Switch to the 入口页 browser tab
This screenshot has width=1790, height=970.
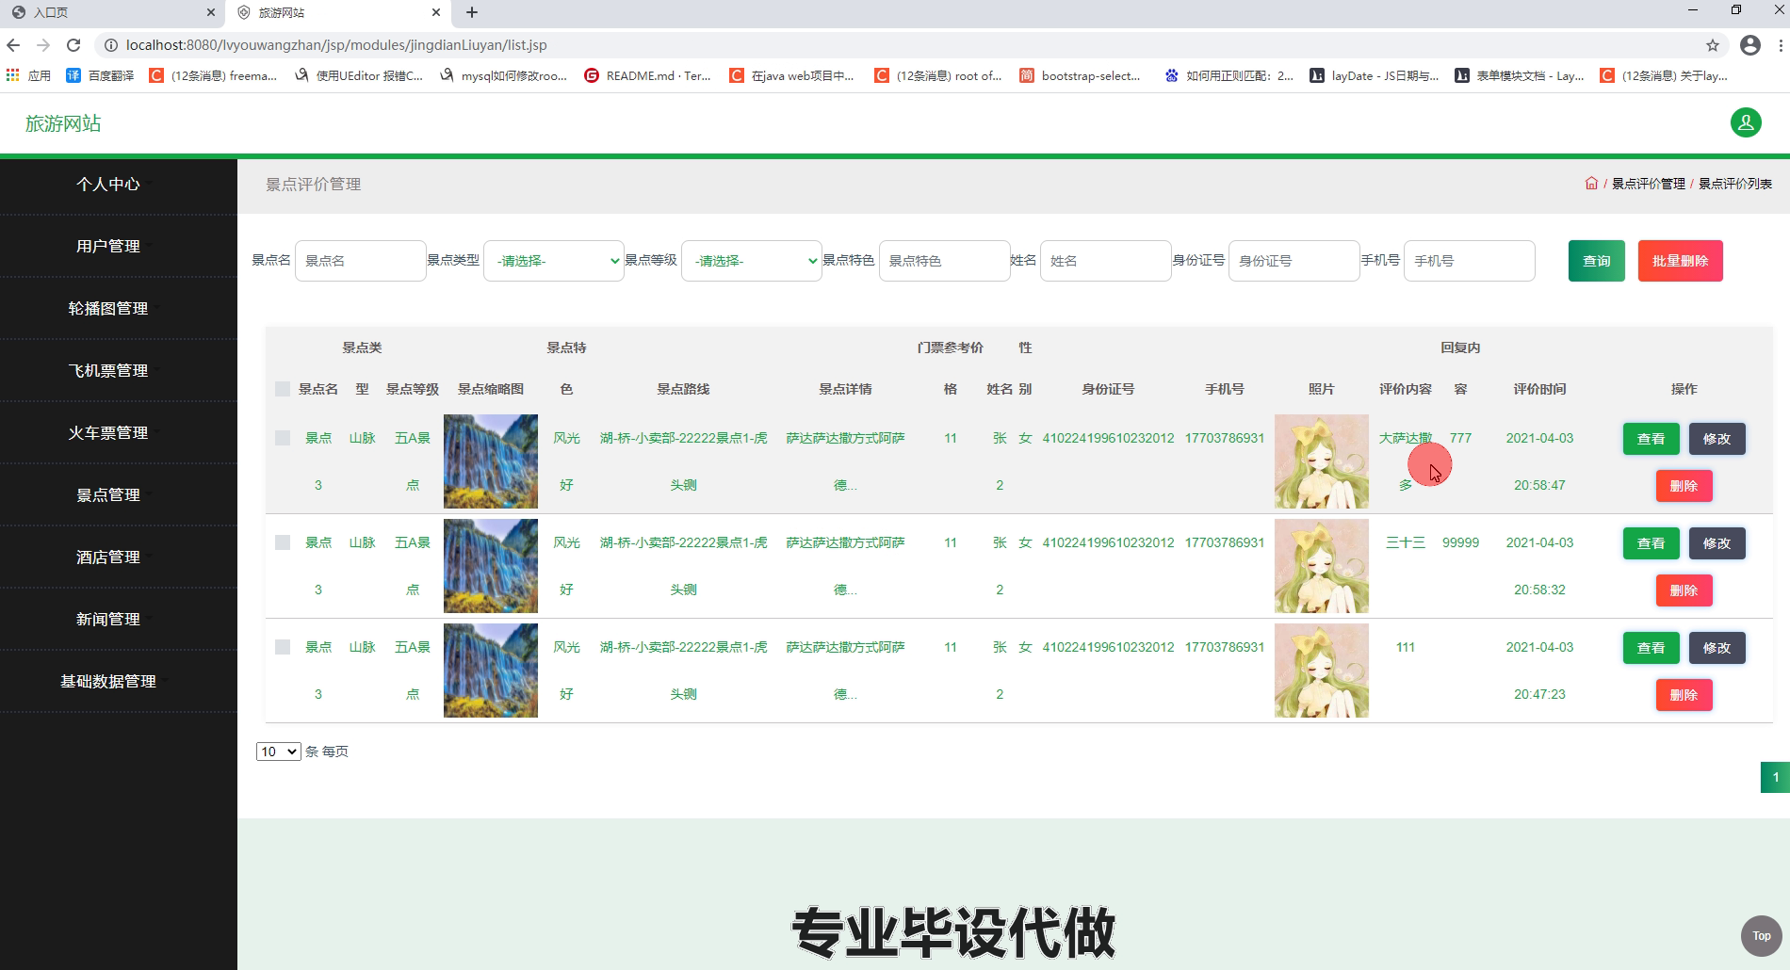113,12
